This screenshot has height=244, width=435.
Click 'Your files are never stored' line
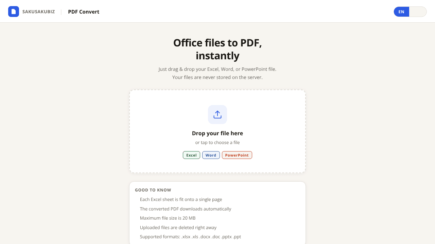(x=217, y=77)
